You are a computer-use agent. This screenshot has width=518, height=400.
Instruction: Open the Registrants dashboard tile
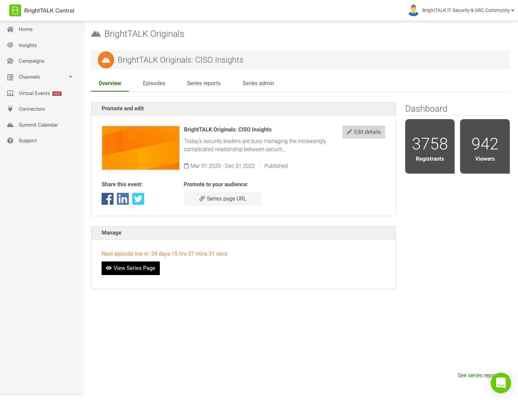point(430,146)
